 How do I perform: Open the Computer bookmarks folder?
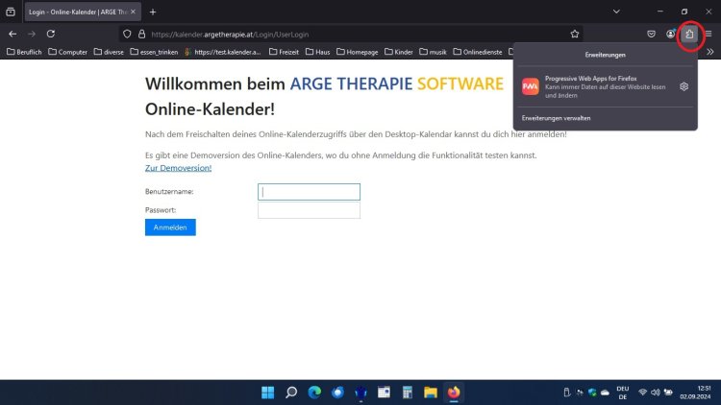68,52
